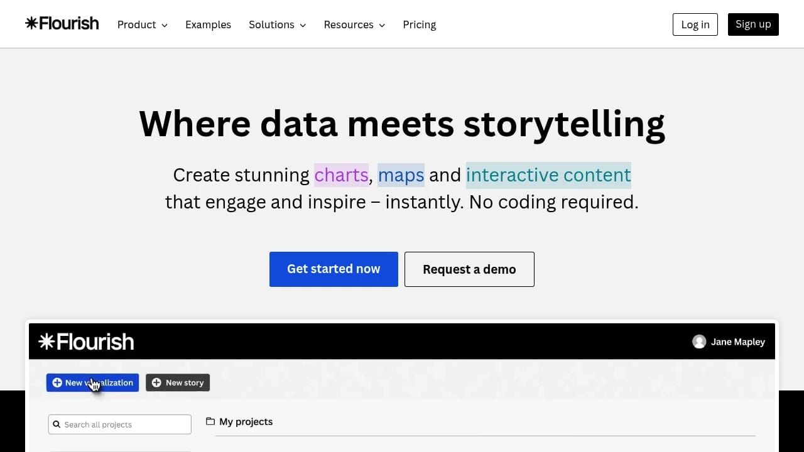Click the highlighted interactive content text
Viewport: 804px width, 452px height.
coord(548,175)
